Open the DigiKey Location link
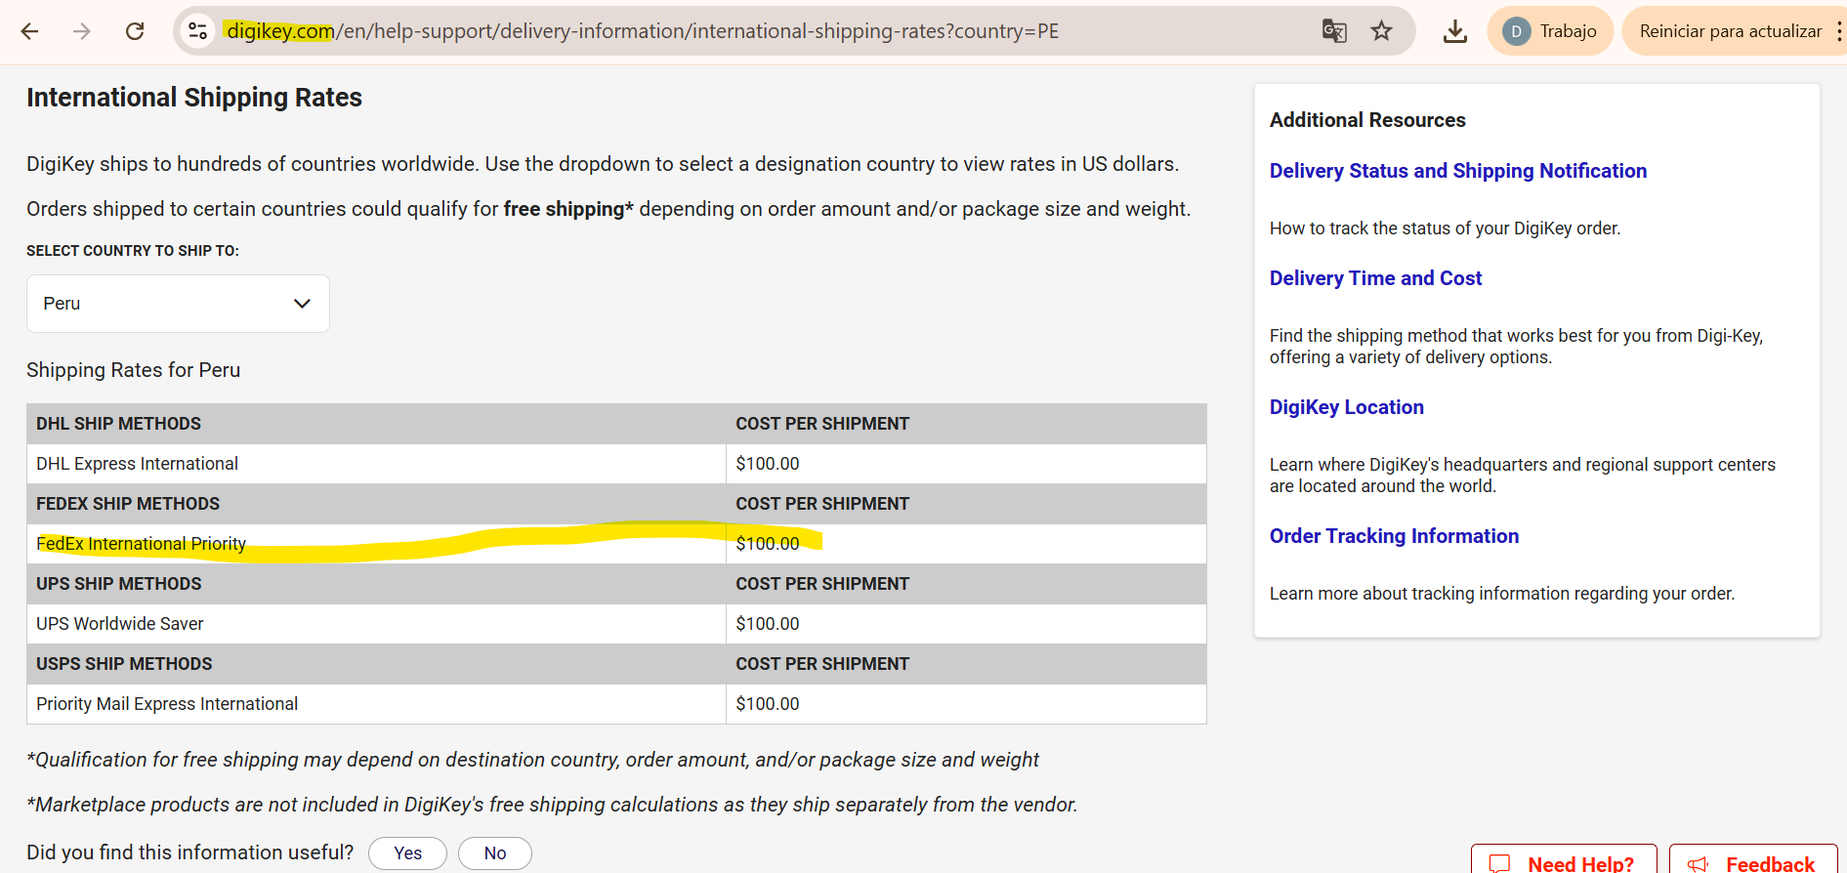 (x=1347, y=407)
